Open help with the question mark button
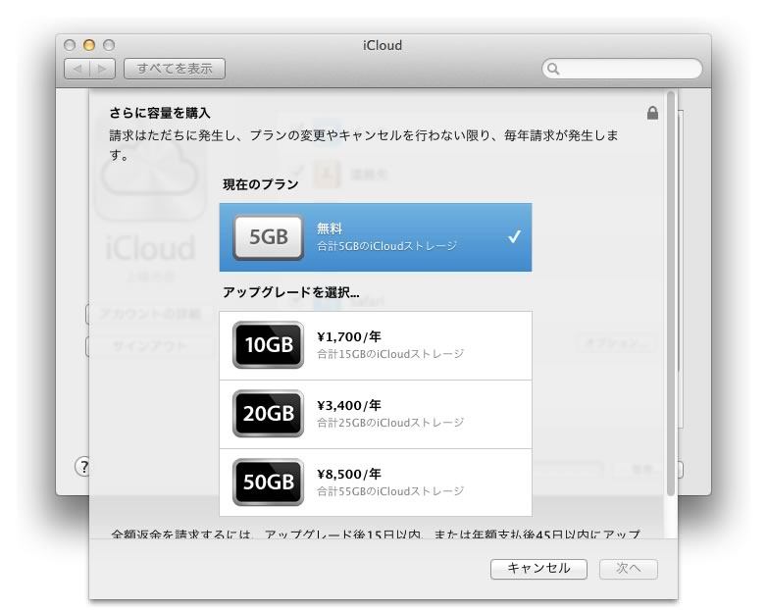The width and height of the screenshot is (767, 610). [83, 467]
